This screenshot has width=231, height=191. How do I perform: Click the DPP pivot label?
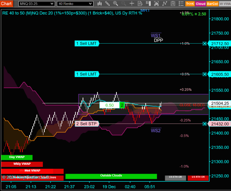(159, 40)
